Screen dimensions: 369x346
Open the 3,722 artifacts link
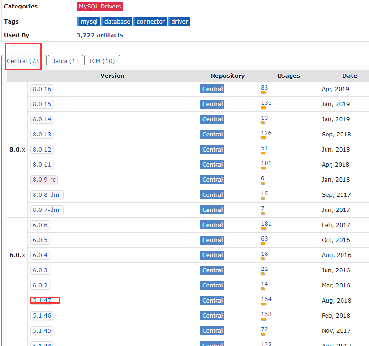click(100, 35)
